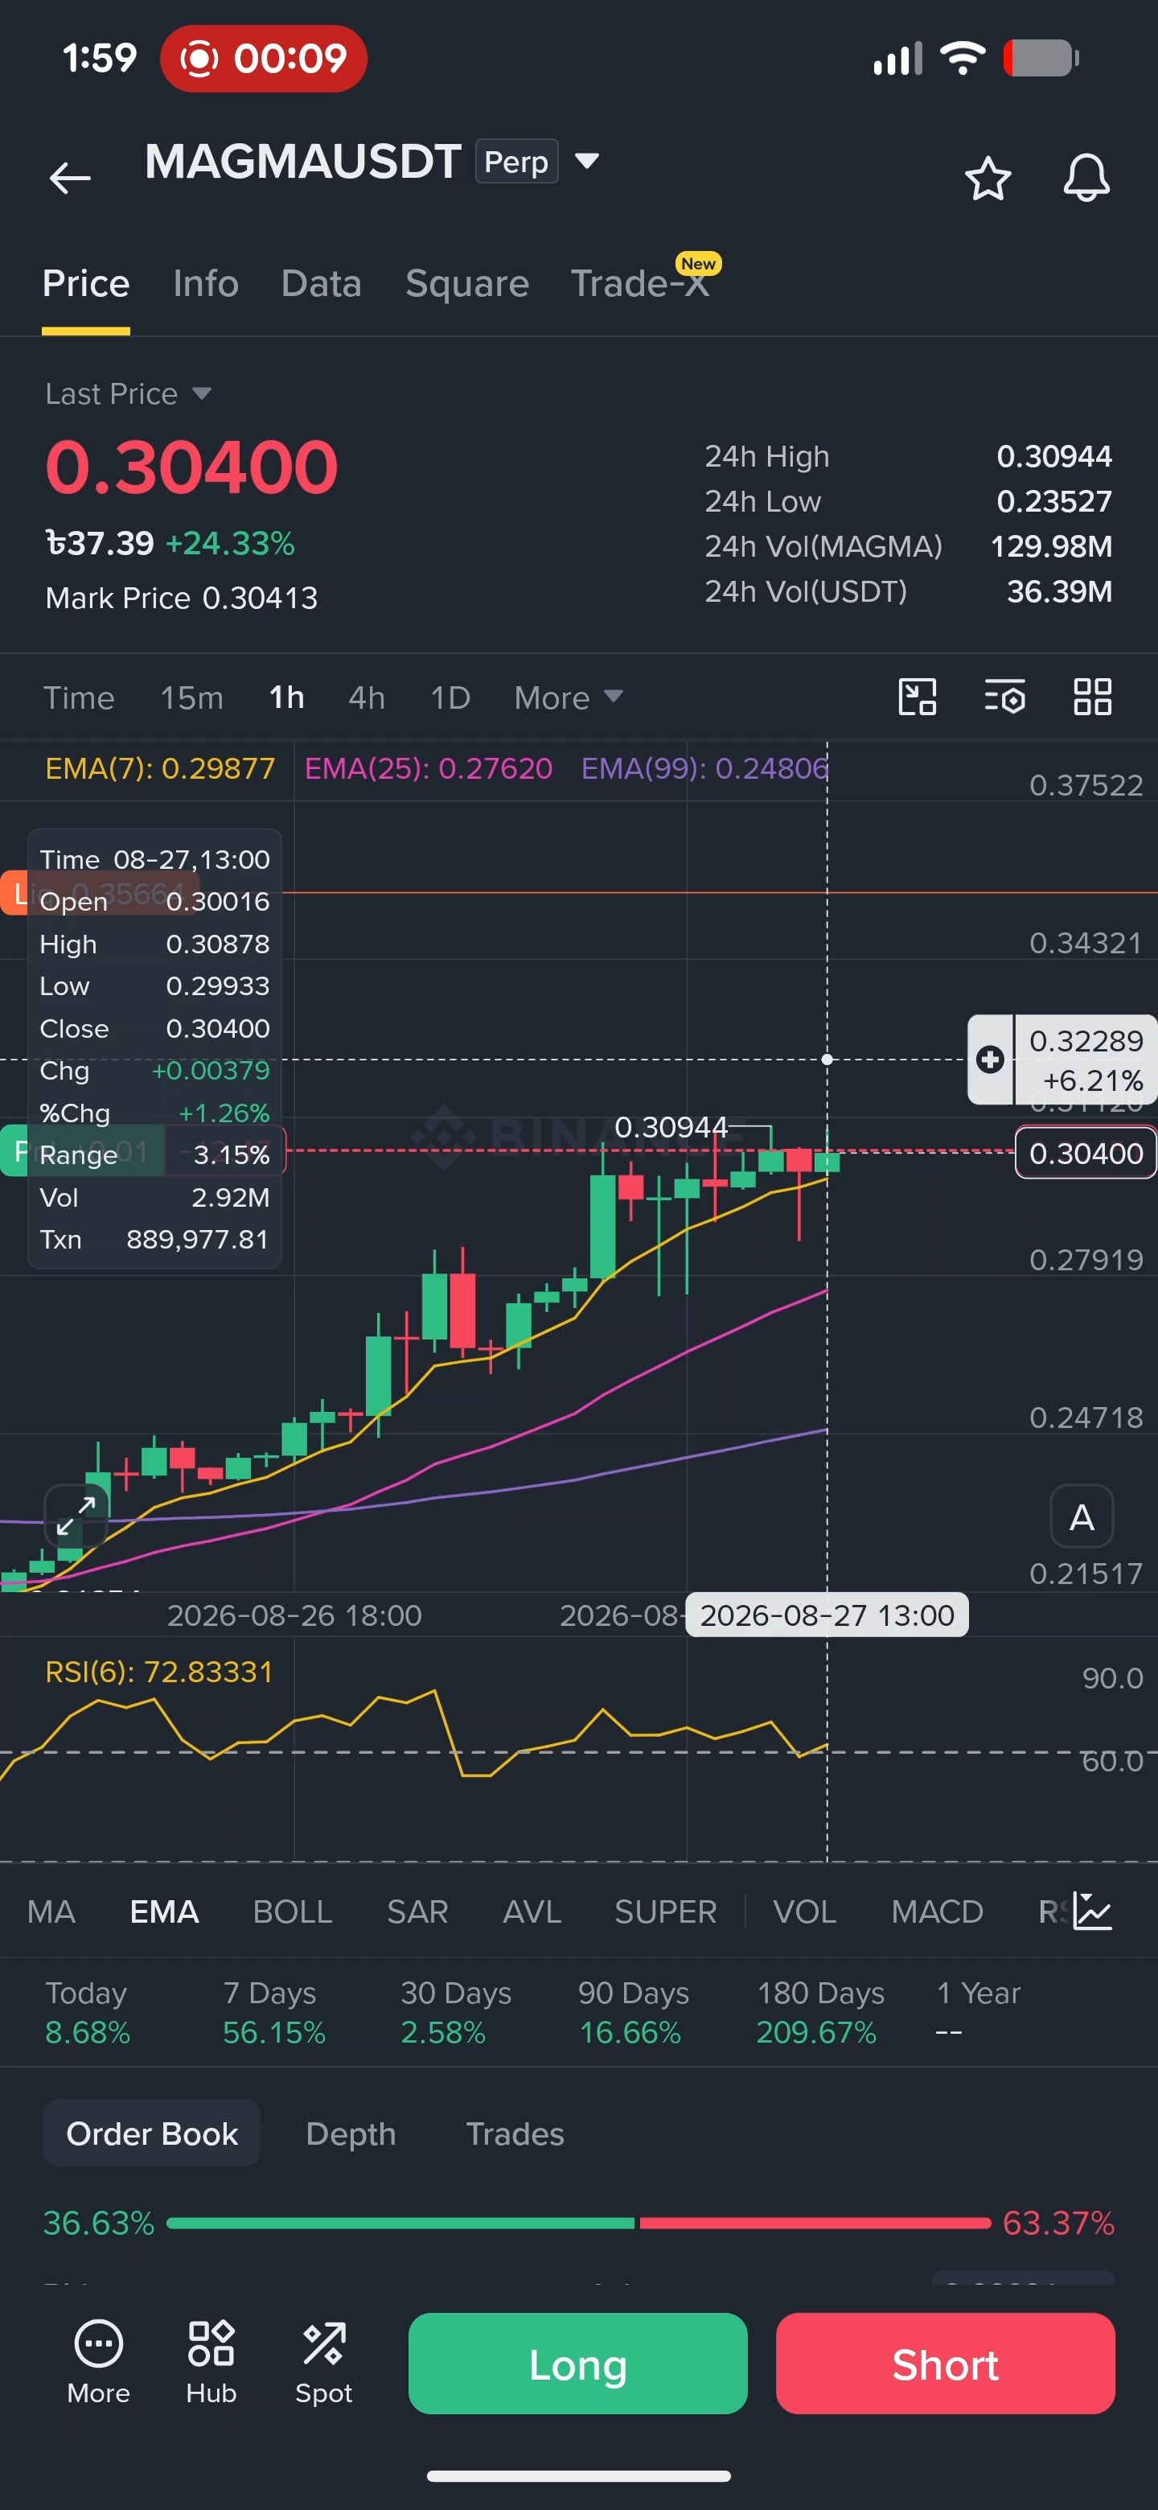Tap the 24h High value 0.30944
The height and width of the screenshot is (2510, 1158).
1053,456
